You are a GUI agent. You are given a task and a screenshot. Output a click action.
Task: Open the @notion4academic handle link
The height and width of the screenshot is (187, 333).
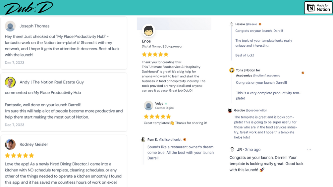click(266, 75)
